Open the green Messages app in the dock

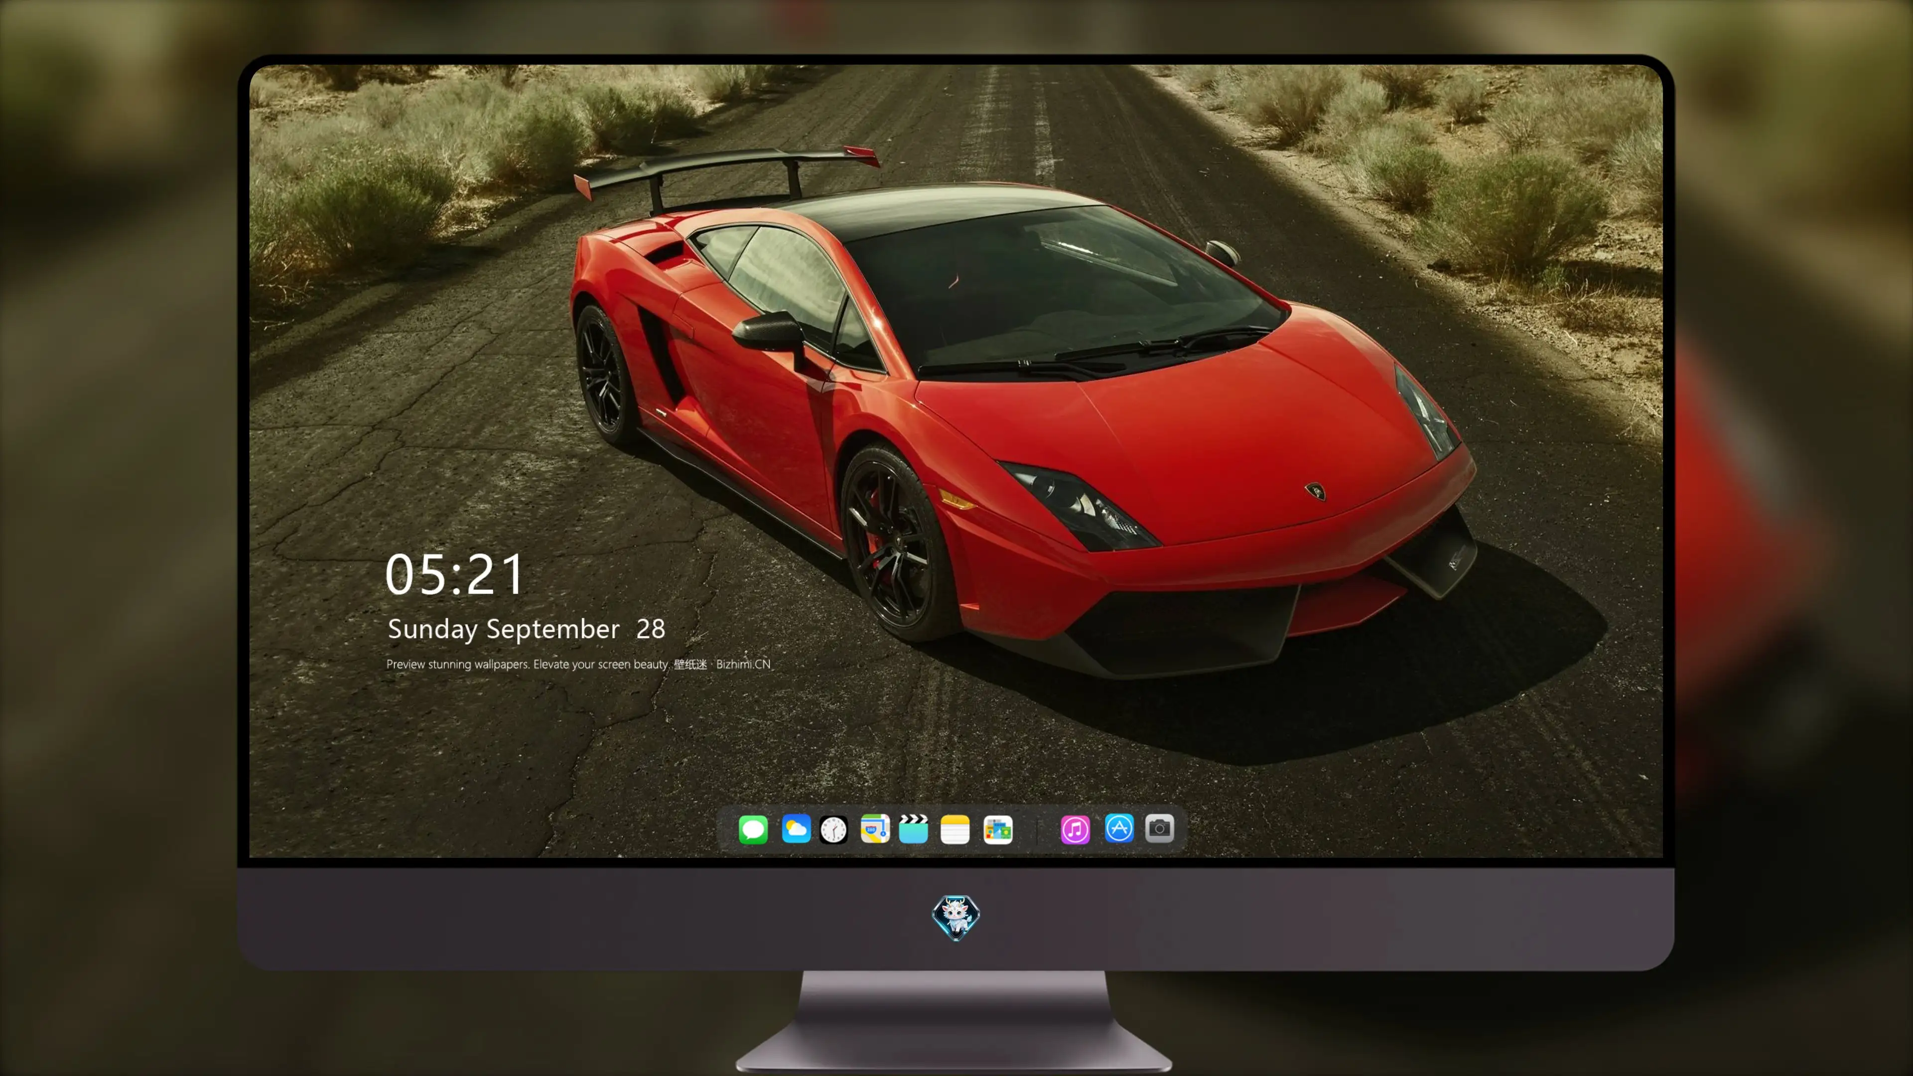(753, 829)
